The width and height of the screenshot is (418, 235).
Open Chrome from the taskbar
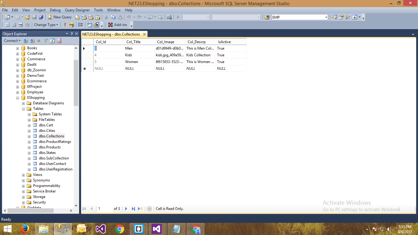[x=120, y=229]
